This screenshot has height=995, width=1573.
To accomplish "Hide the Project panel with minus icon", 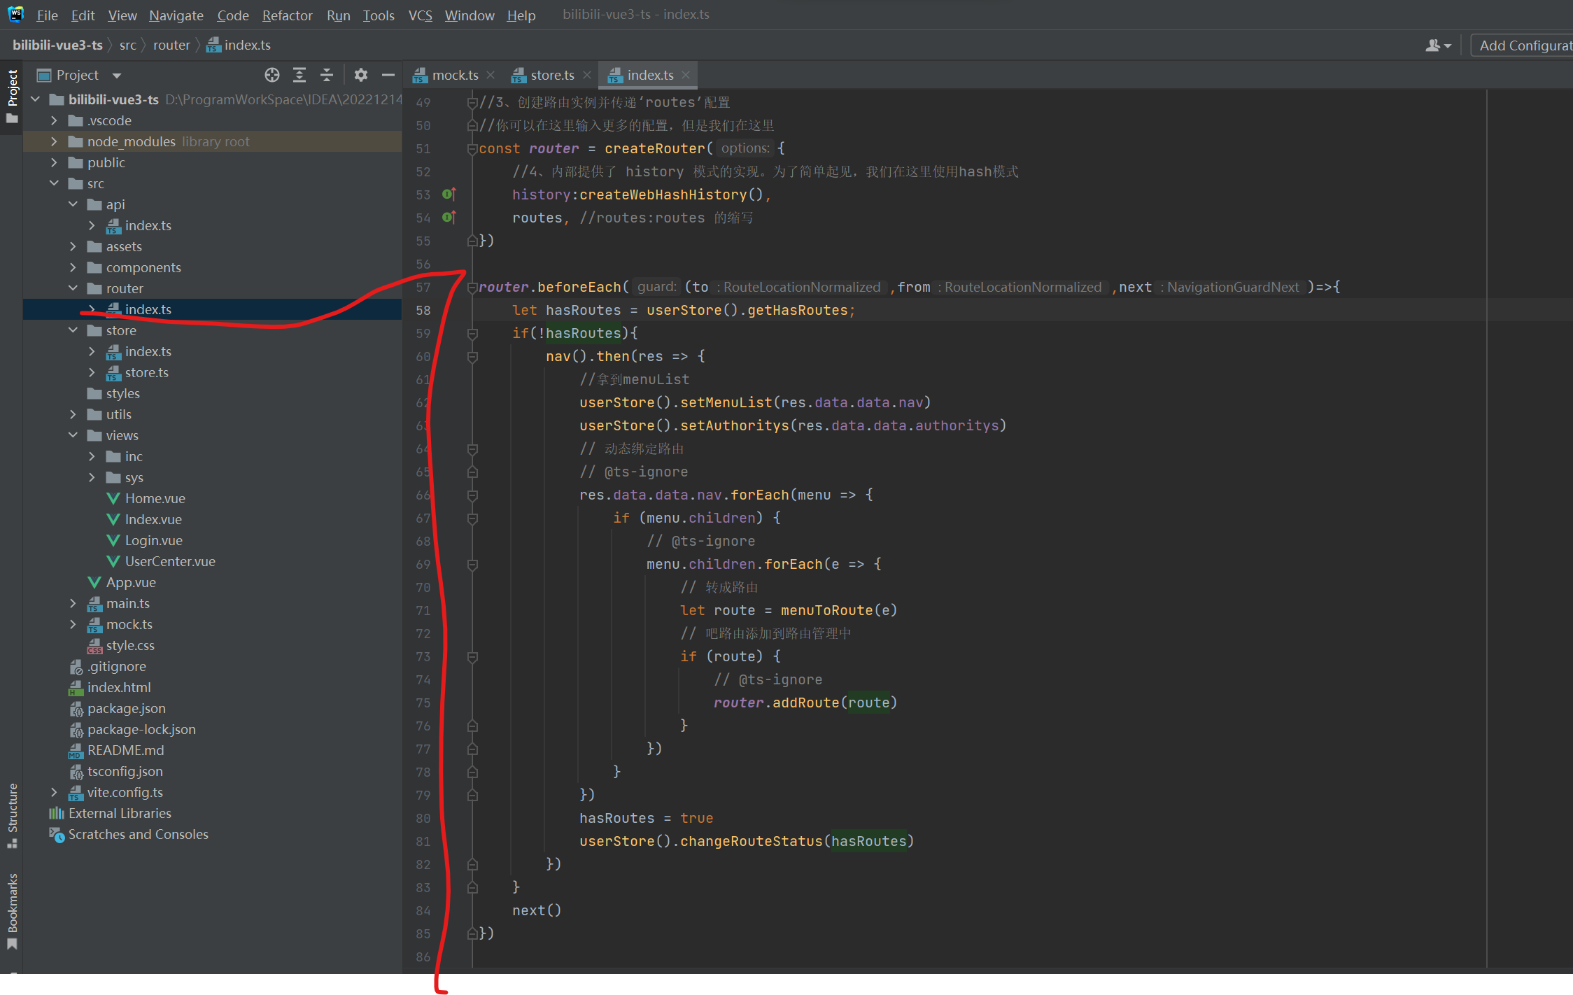I will 388,75.
